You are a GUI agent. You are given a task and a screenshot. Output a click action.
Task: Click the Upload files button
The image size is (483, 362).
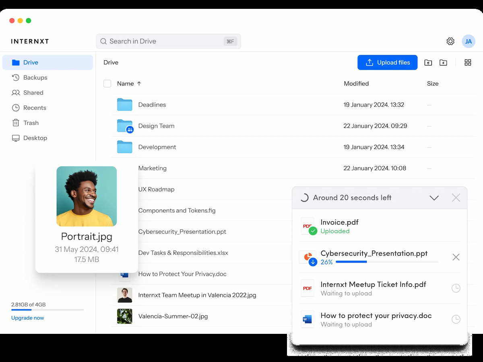[x=387, y=62]
